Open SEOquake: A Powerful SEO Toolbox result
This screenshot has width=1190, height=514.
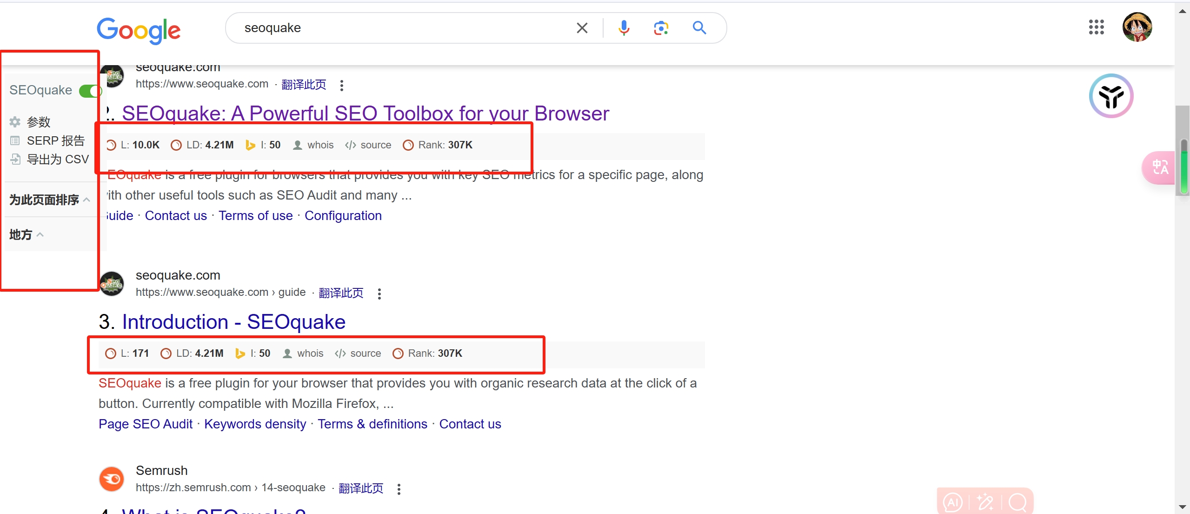366,113
